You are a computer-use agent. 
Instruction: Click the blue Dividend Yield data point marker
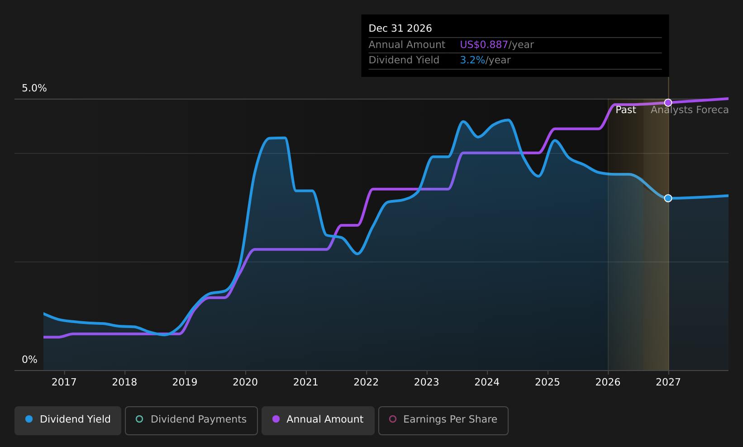[668, 198]
